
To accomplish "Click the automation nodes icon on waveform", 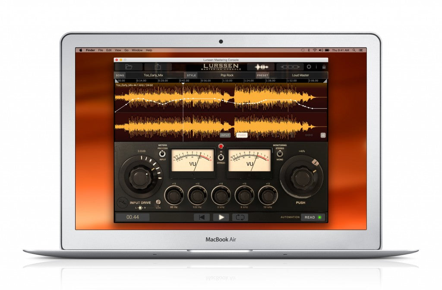I will click(x=309, y=135).
